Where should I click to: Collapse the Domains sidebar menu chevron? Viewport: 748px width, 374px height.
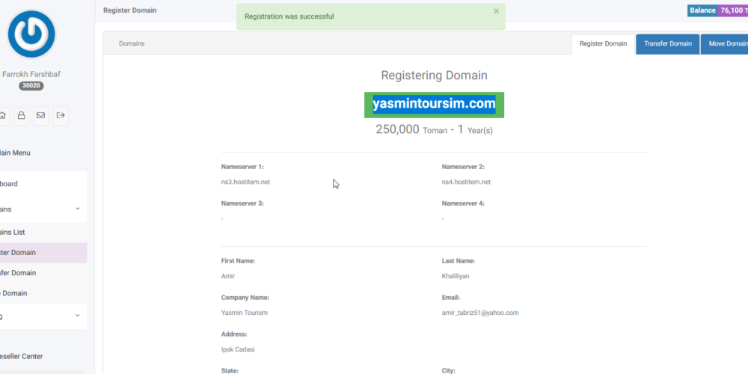click(77, 209)
